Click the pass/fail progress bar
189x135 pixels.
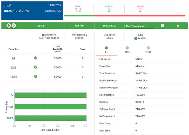click(x=125, y=16)
